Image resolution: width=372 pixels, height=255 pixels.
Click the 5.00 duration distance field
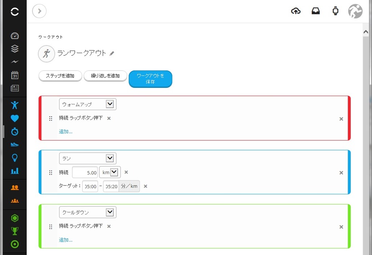pyautogui.click(x=85, y=172)
